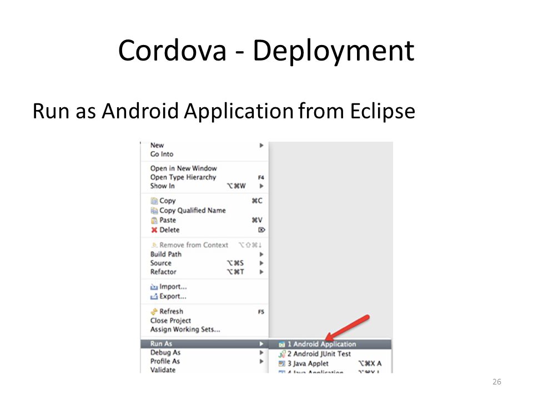The height and width of the screenshot is (400, 533).
Task: Click the red Delete X icon
Action: 154,230
